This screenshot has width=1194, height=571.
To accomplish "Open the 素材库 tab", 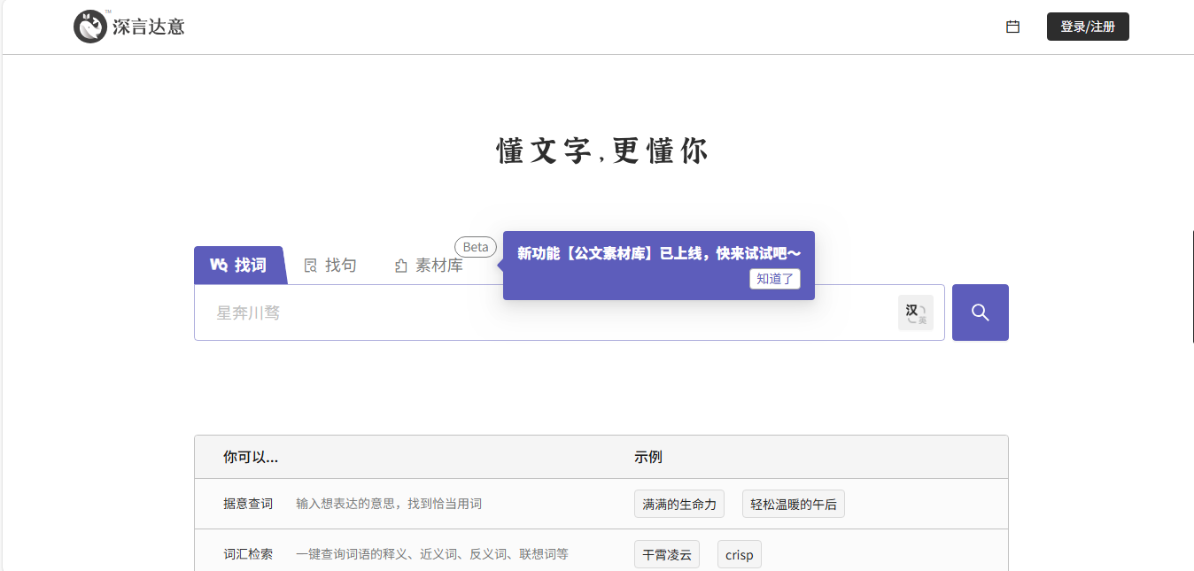I will click(429, 266).
